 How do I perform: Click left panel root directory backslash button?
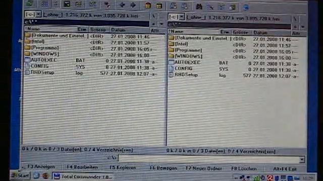153,16
